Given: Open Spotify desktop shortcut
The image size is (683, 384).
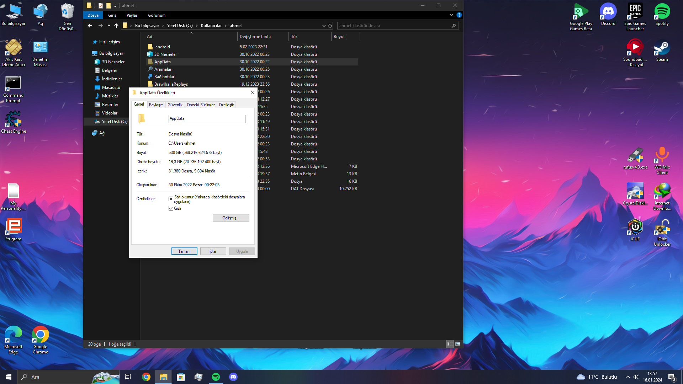Looking at the screenshot, I should point(662,14).
